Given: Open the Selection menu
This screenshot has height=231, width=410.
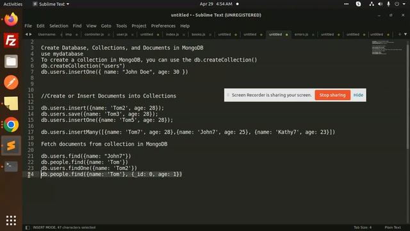Looking at the screenshot, I should (59, 26).
